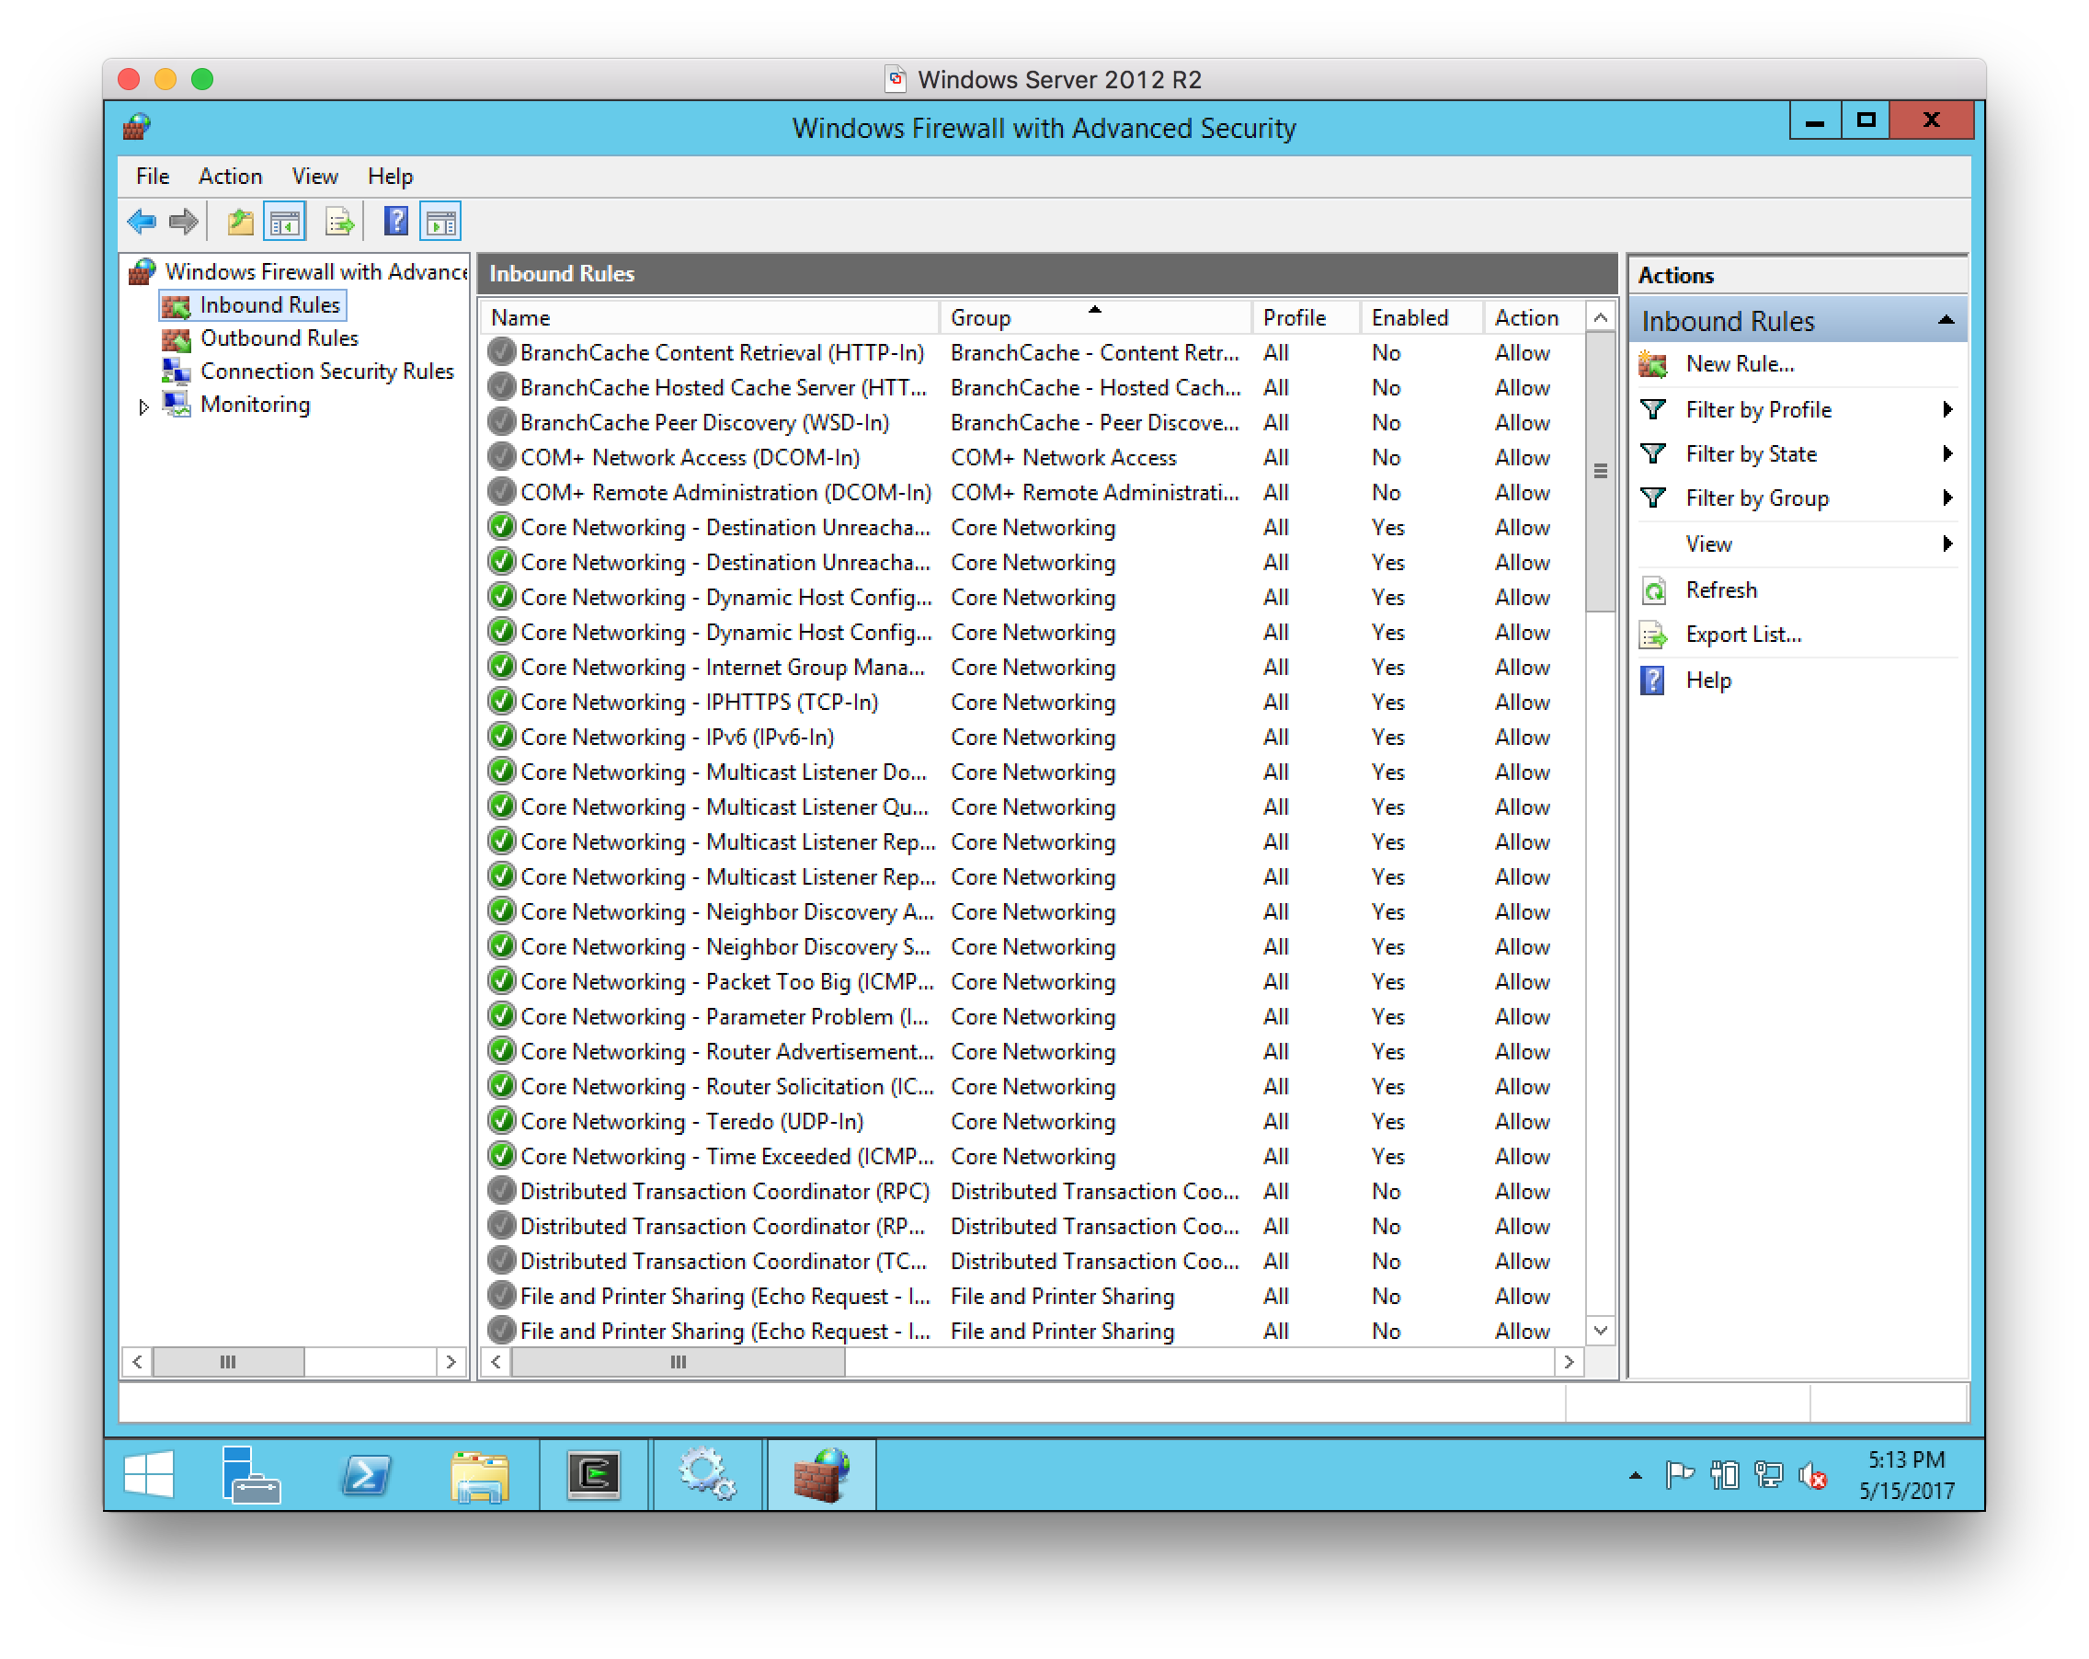The width and height of the screenshot is (2089, 1659).
Task: Open the View menu
Action: [314, 177]
